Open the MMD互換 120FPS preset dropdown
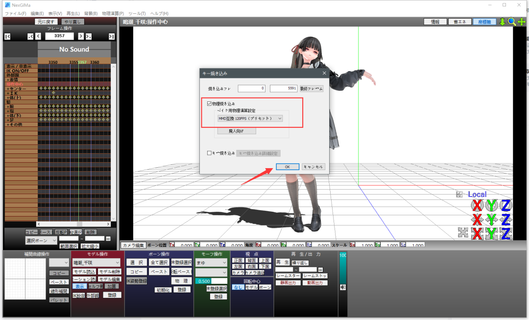 pyautogui.click(x=250, y=119)
